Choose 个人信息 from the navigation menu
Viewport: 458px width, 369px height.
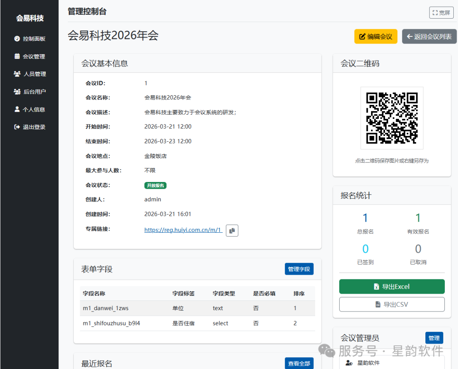click(x=34, y=109)
